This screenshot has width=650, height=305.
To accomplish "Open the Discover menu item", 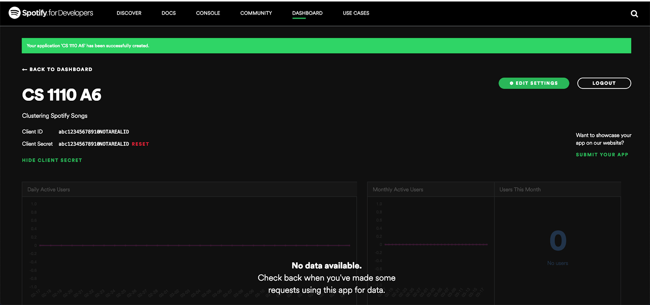I will [x=129, y=13].
